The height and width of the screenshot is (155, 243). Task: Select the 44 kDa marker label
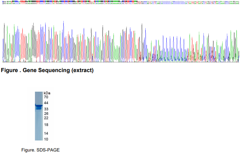point(46,103)
